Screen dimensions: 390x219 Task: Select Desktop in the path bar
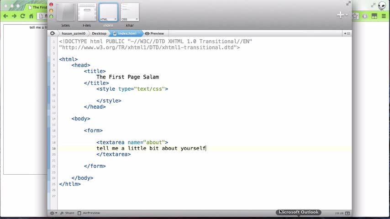coord(99,33)
